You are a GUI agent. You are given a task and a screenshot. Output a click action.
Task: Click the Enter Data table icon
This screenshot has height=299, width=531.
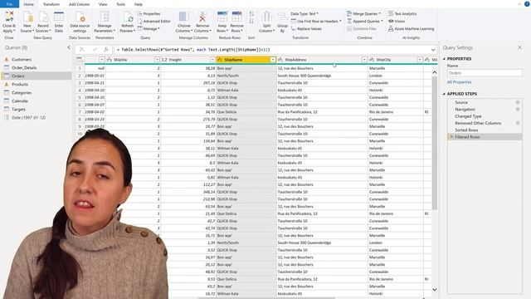coord(59,17)
